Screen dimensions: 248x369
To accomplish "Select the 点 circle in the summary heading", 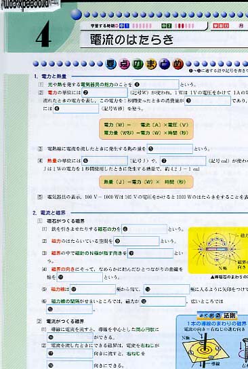I will coord(124,64).
